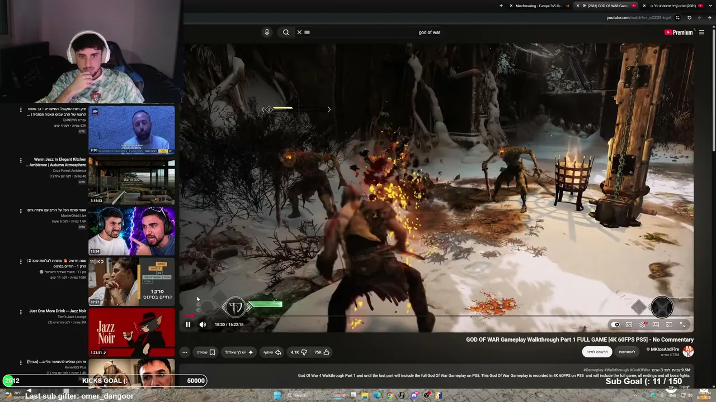
Task: Go back in browser history
Action: [x=710, y=17]
